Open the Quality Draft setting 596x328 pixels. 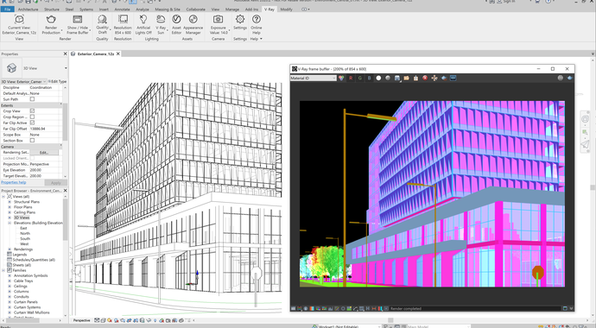coord(102,24)
